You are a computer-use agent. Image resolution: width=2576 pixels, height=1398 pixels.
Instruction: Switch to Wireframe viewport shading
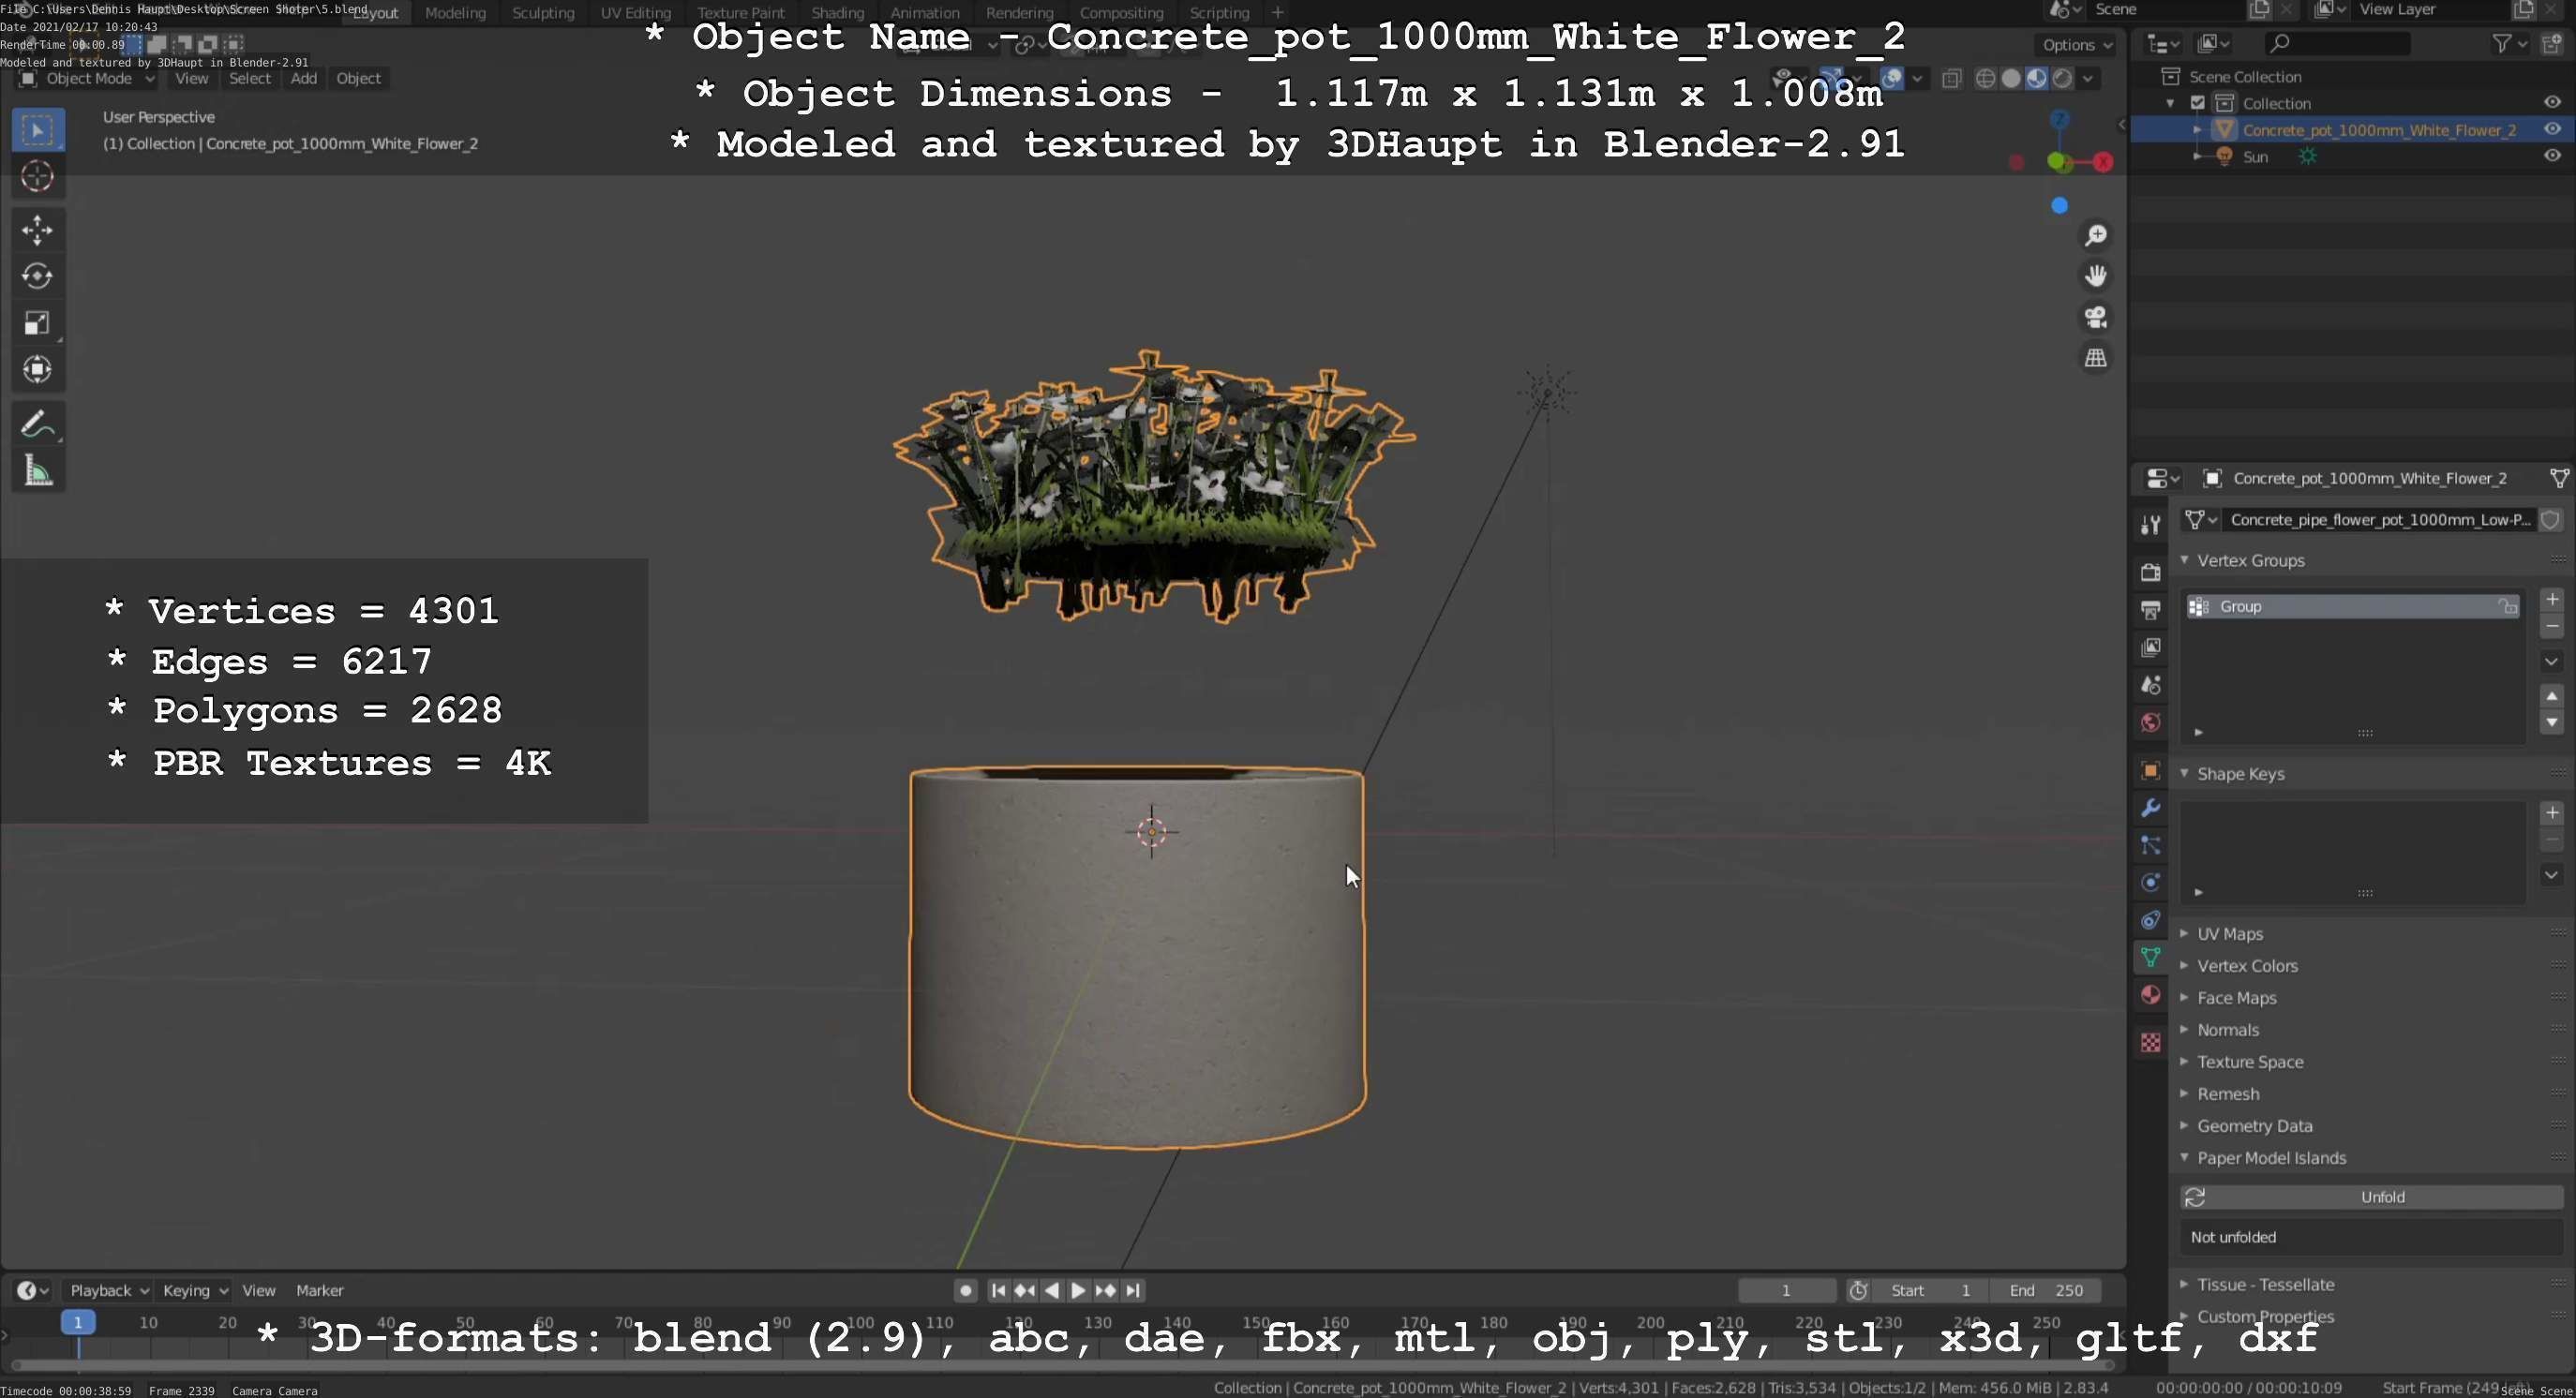point(1986,79)
